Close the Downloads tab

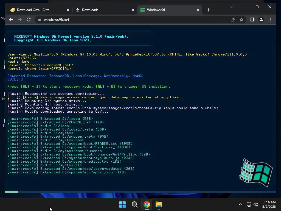133,10
